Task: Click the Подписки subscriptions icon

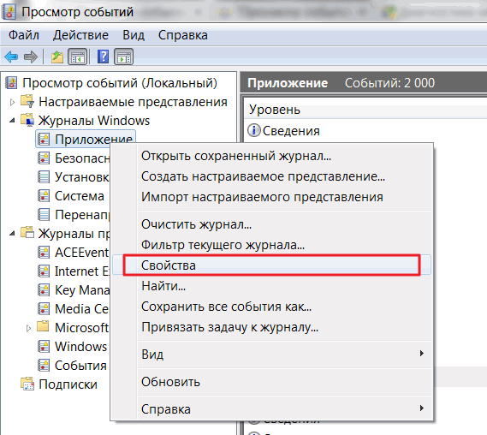Action: (27, 384)
